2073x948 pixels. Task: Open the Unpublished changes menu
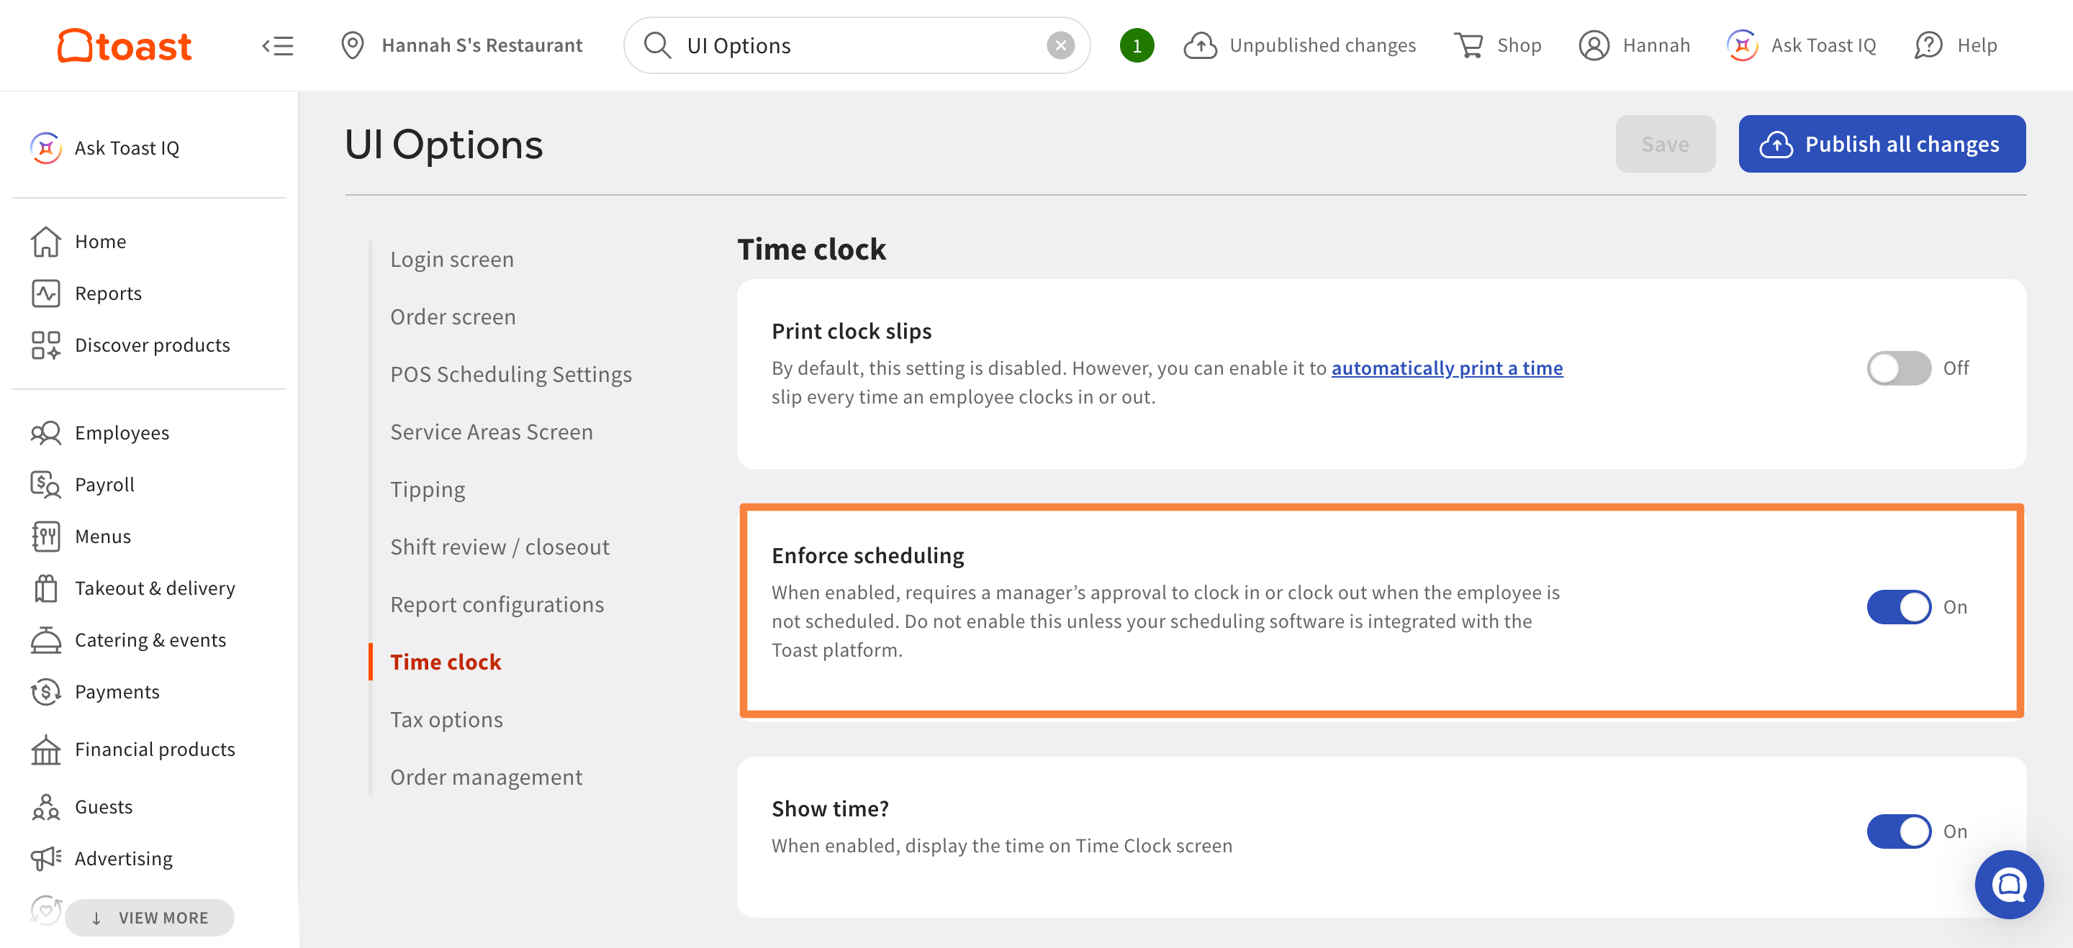click(x=1301, y=46)
